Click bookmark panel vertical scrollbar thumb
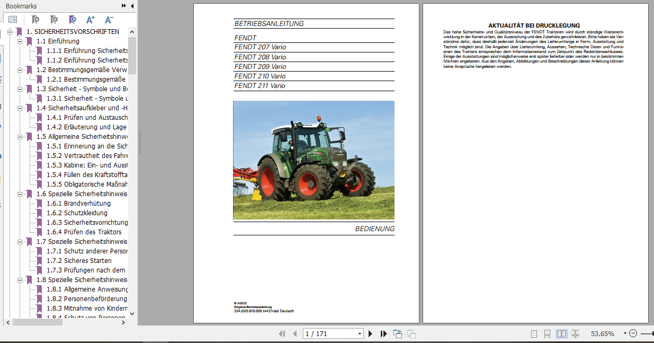 click(x=132, y=55)
